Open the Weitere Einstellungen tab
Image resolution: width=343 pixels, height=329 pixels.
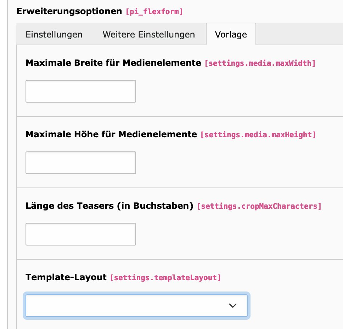149,35
